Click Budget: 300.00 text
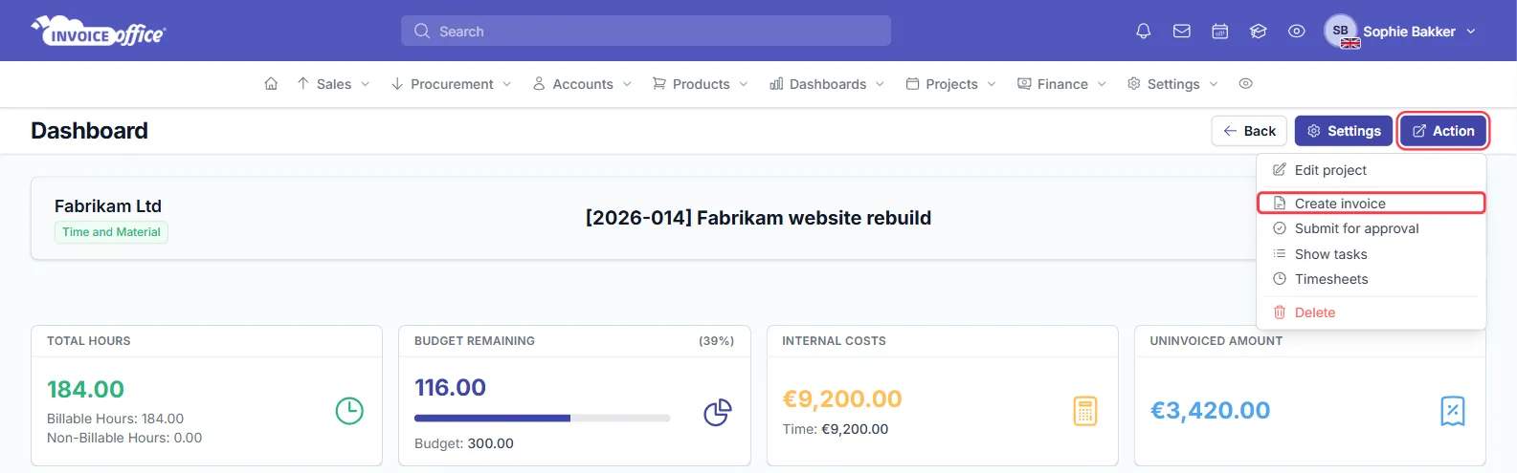This screenshot has height=473, width=1517. (464, 443)
